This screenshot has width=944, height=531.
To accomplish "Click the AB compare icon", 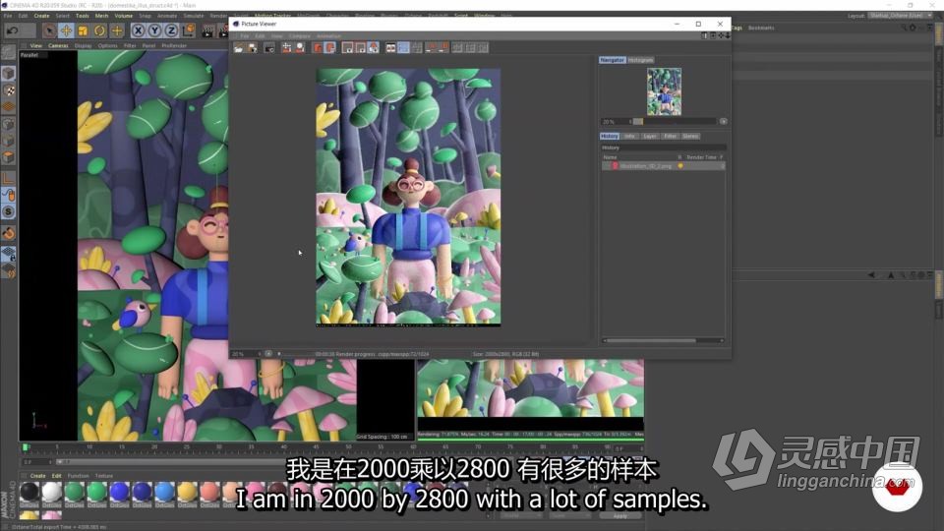I will point(390,47).
